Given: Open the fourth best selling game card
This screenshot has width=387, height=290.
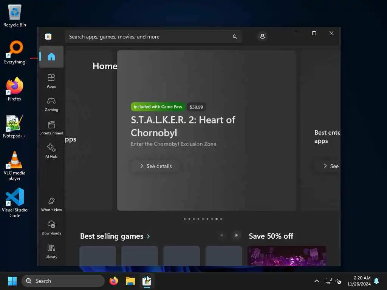Looking at the screenshot, I should [224, 256].
